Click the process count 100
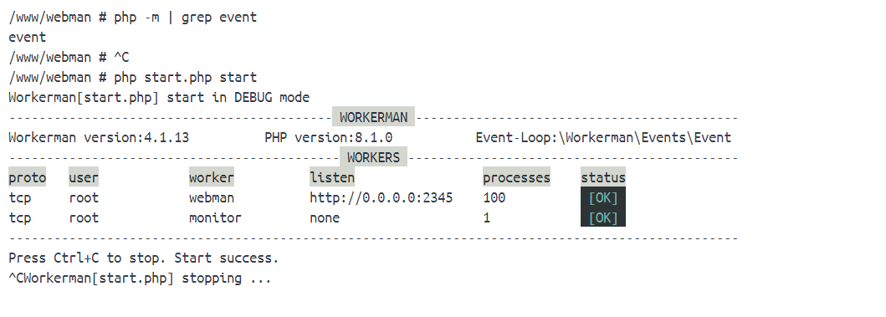This screenshot has height=317, width=886. point(494,197)
